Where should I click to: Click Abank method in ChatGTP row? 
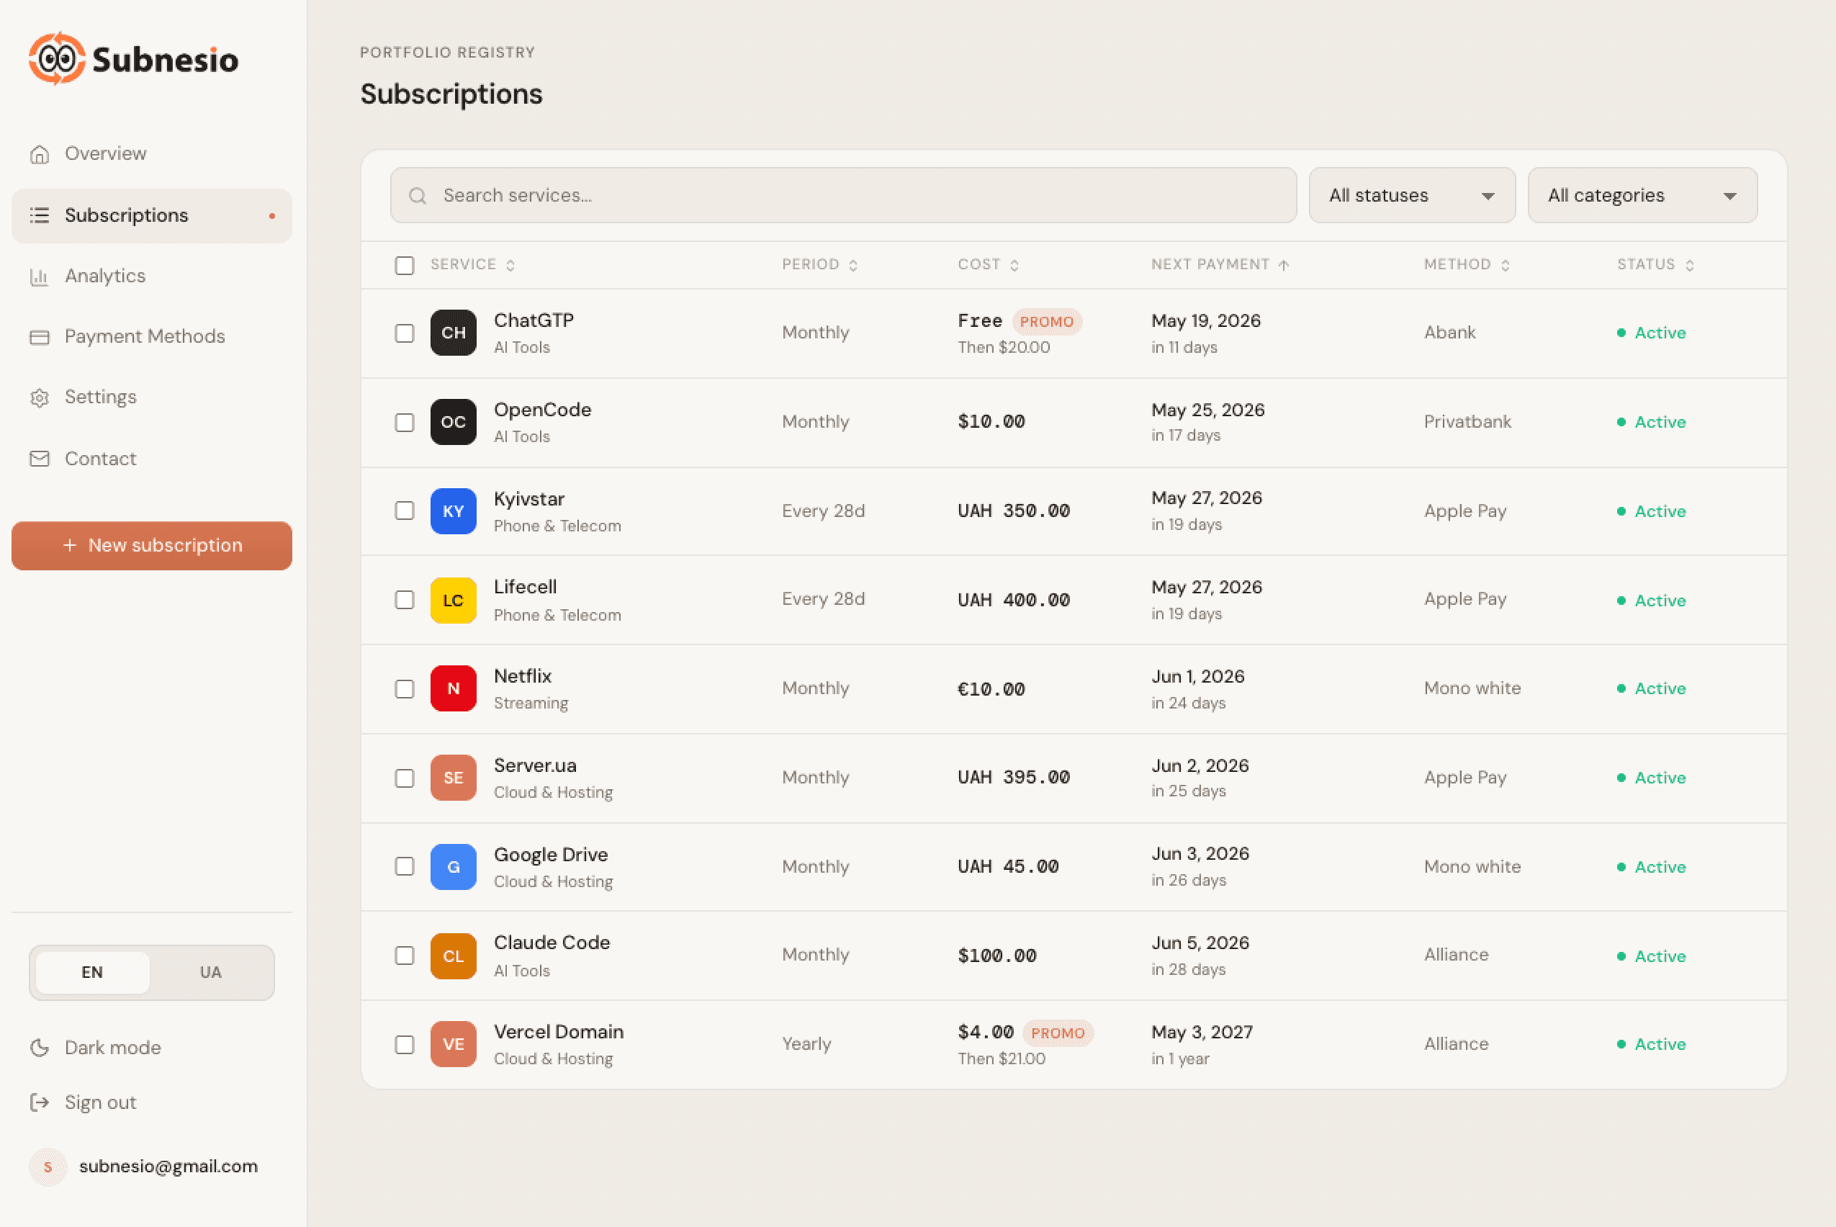click(x=1449, y=333)
